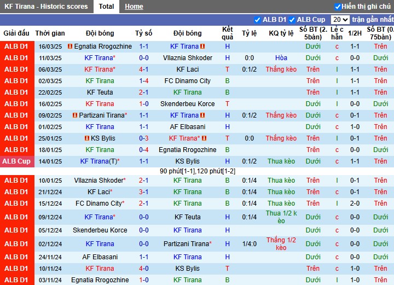The image size is (394, 285).
Task: Open Vllaznia Shkoder team in 11/03/25 row
Action: point(188,58)
